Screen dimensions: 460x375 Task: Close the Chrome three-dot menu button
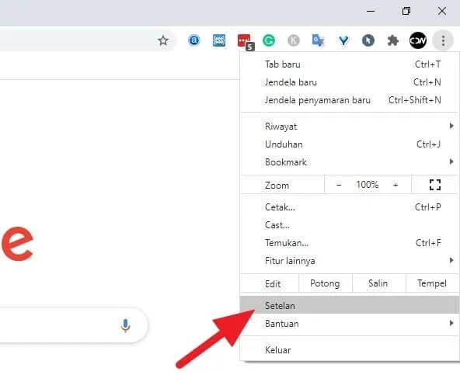click(x=443, y=40)
